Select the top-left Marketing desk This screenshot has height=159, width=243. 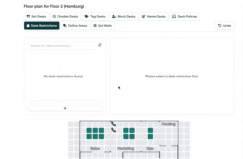126,131
